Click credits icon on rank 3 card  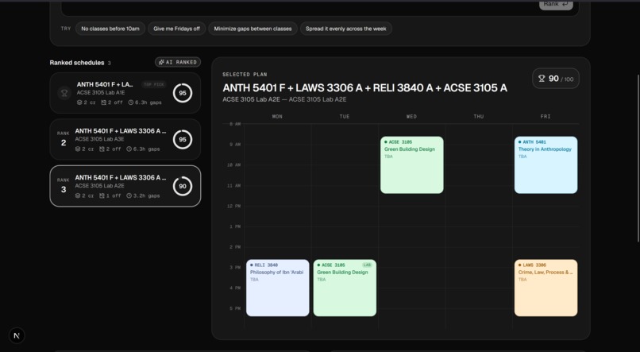tap(78, 195)
